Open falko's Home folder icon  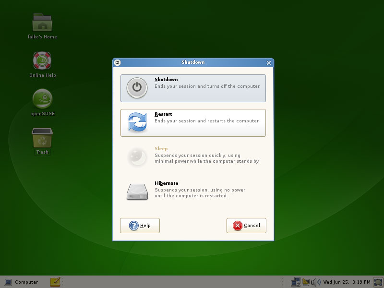(42, 26)
